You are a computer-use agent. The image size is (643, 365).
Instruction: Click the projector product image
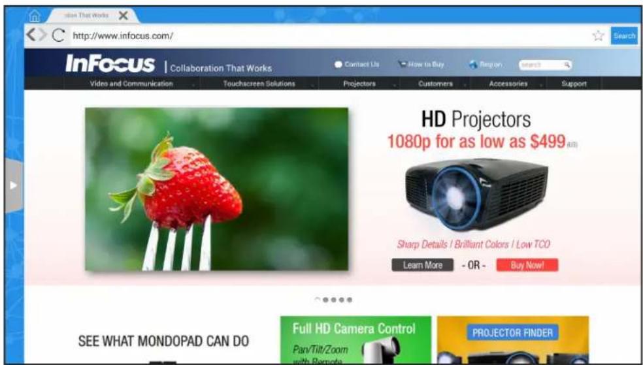(476, 194)
